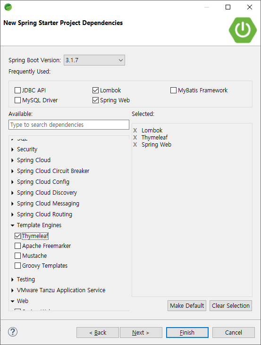Select Lombok text in Selected list
The image size is (261, 345).
point(152,131)
